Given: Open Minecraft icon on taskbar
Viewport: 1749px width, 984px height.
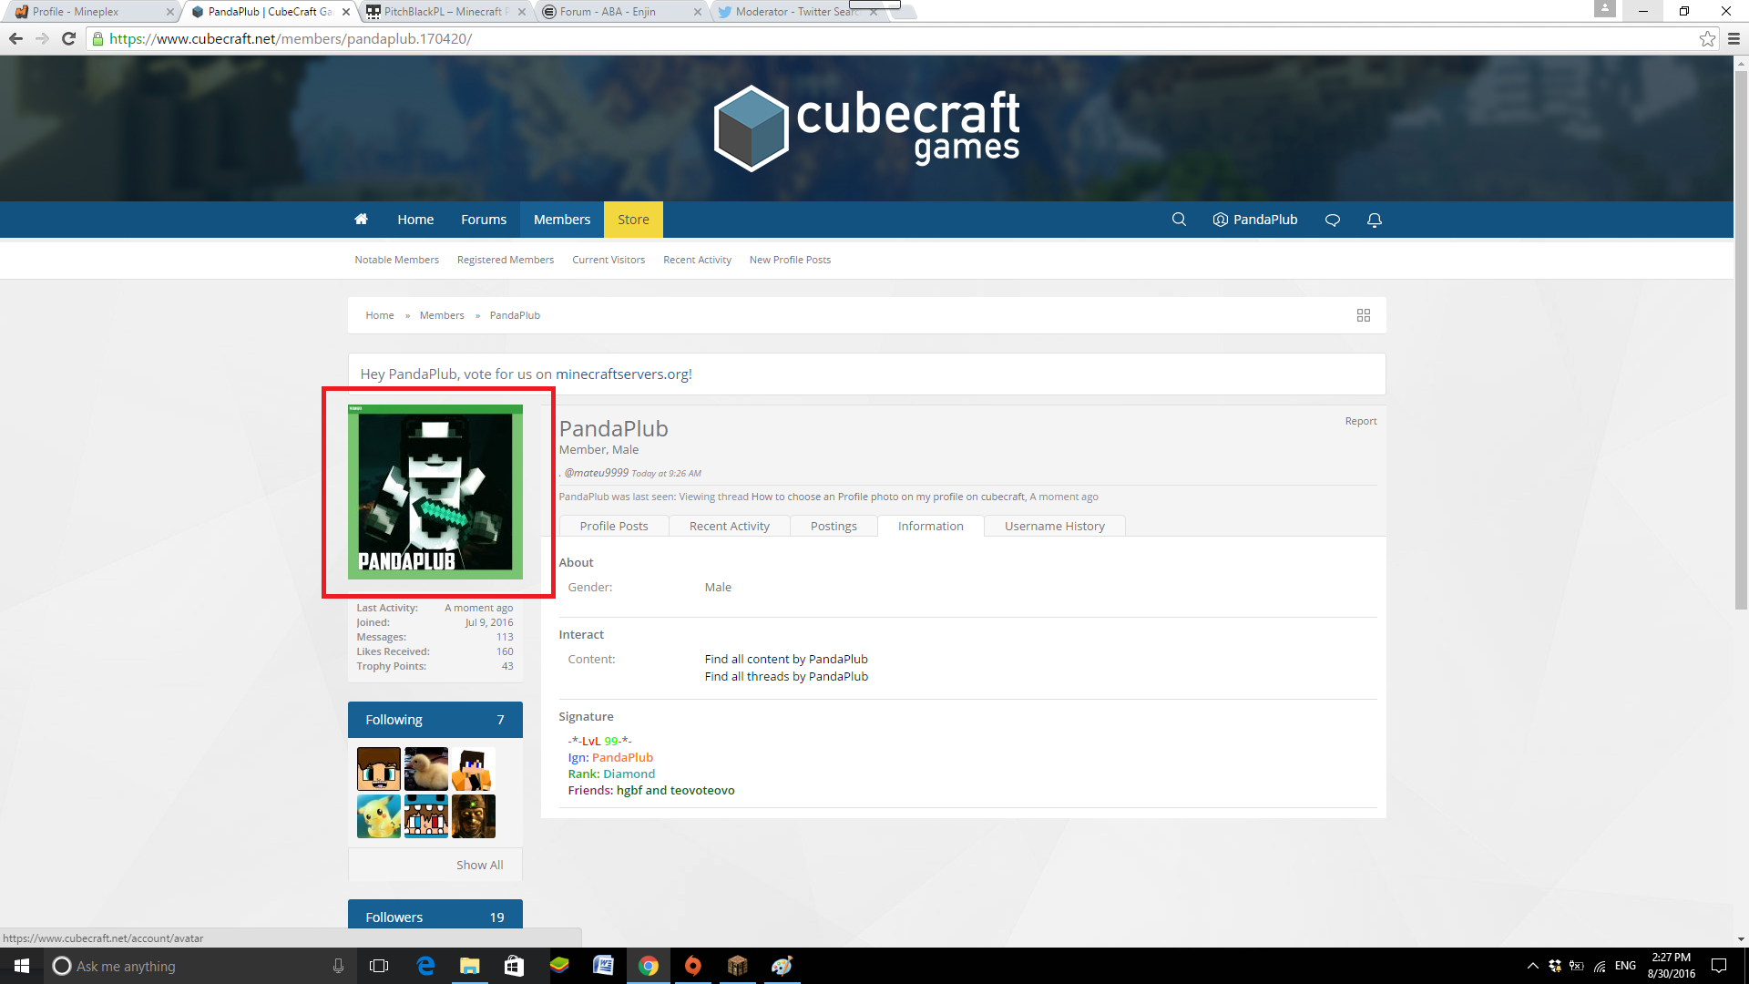Looking at the screenshot, I should [738, 966].
